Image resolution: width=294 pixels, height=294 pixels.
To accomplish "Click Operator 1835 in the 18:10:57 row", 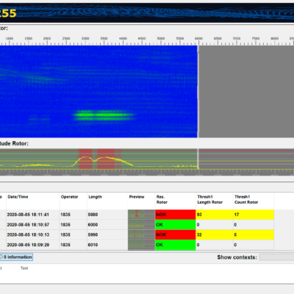I will [65, 225].
